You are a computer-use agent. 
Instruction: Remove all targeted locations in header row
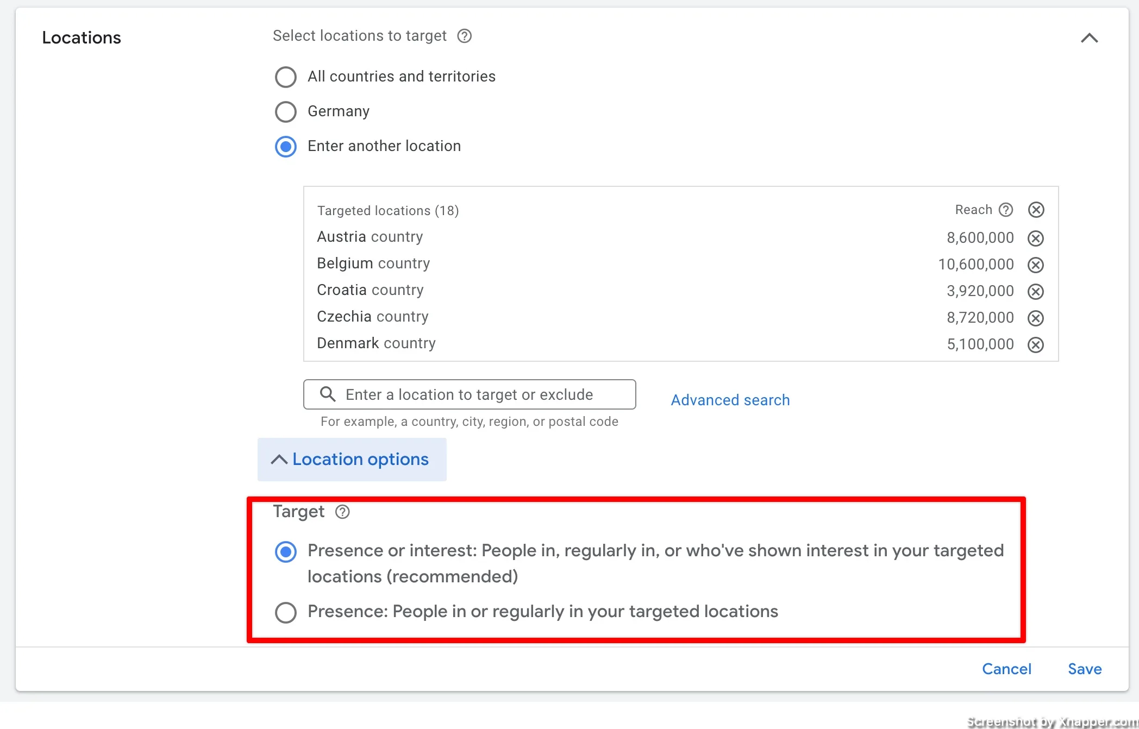pos(1036,210)
